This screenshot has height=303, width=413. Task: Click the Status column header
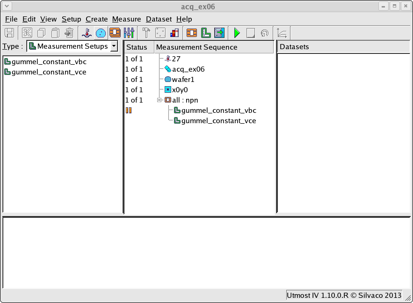pos(139,47)
